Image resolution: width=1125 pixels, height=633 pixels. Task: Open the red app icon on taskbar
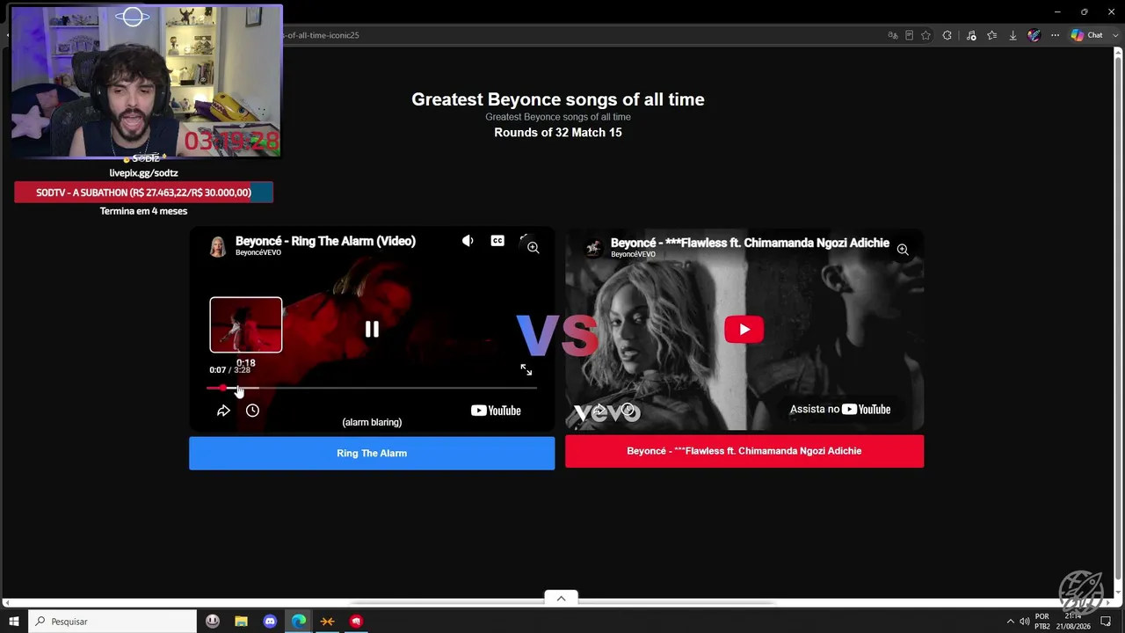click(356, 622)
